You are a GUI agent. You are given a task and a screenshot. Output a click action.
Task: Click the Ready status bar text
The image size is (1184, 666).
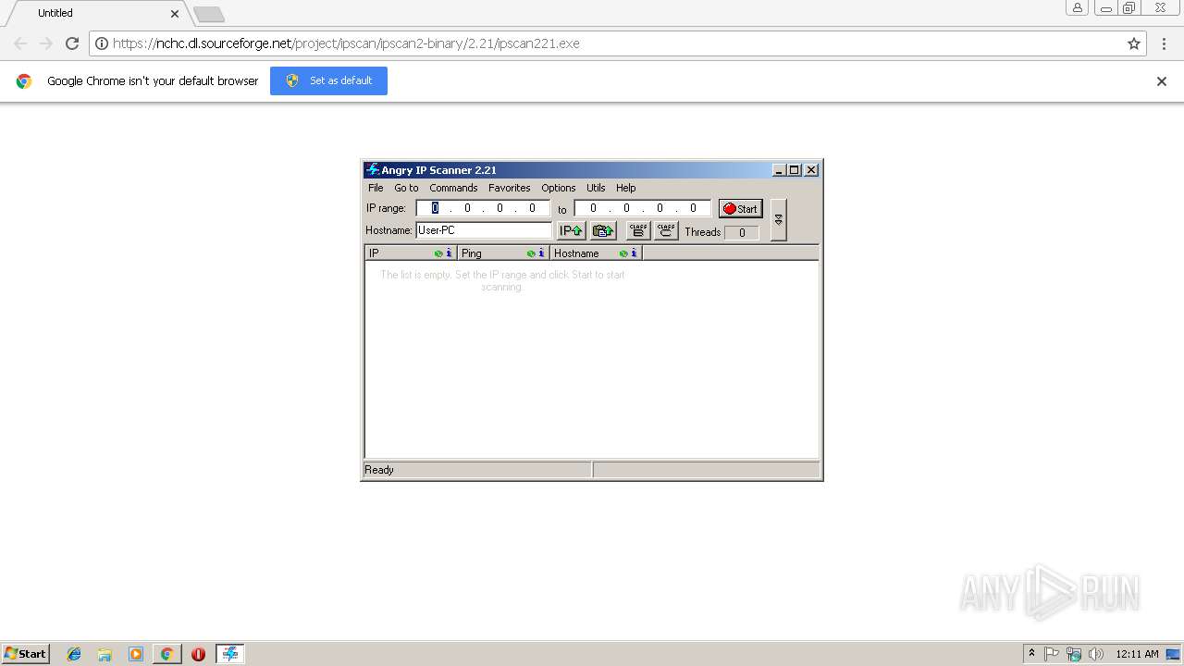tap(379, 470)
